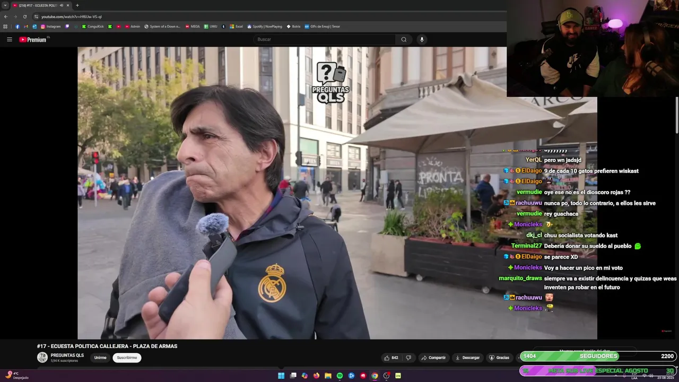
Task: Open the Facebook bookmark icon
Action: [x=18, y=27]
